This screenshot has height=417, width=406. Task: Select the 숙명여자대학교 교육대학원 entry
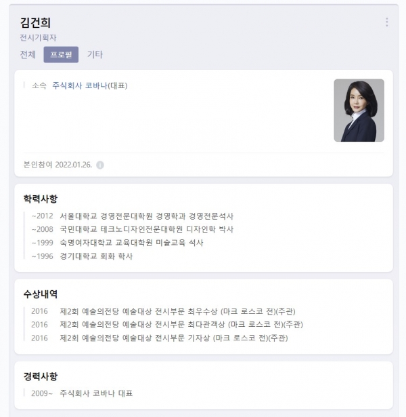117,243
